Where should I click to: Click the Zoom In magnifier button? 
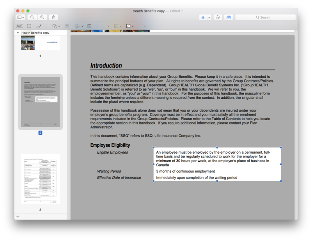[x=42, y=17]
